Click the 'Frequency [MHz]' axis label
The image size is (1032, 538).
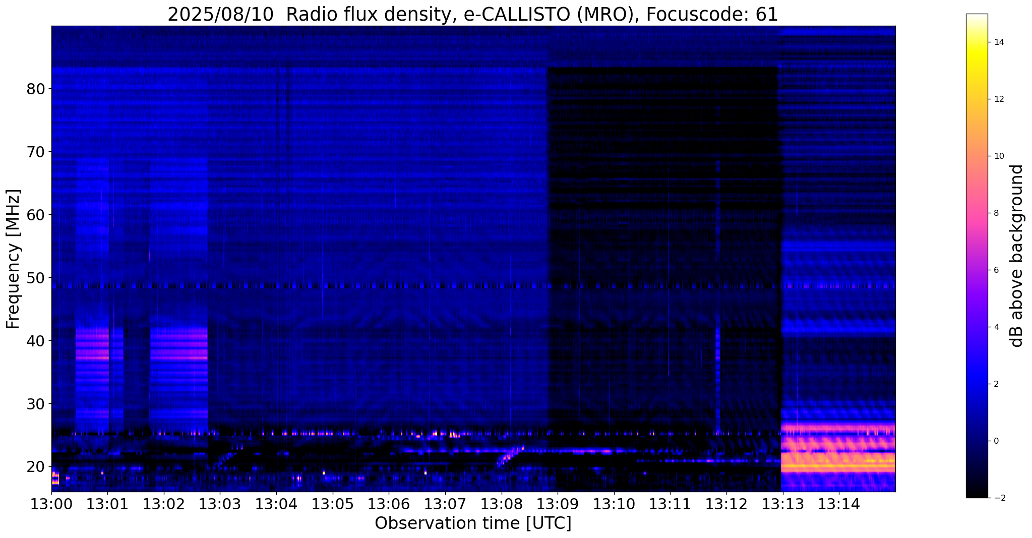pyautogui.click(x=14, y=259)
